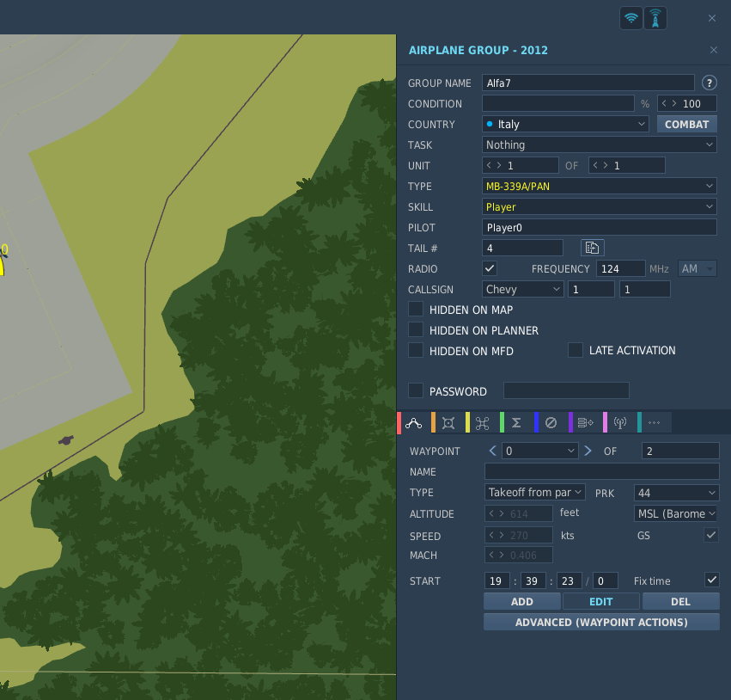Toggle the Late Activation checkbox
The width and height of the screenshot is (731, 700).
click(576, 350)
